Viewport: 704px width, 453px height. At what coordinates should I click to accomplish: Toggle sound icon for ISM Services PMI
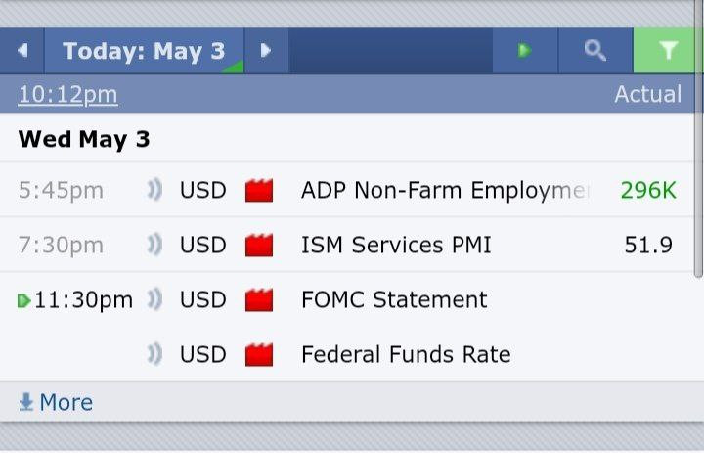(x=154, y=245)
